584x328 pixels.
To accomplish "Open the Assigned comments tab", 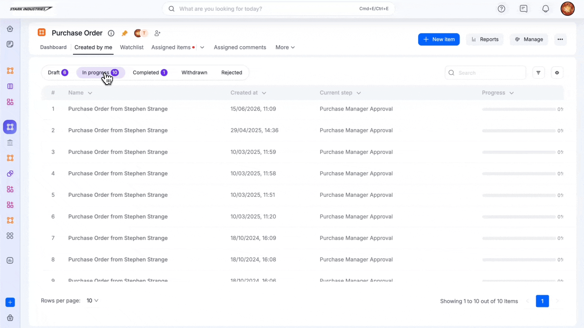I will tap(240, 47).
